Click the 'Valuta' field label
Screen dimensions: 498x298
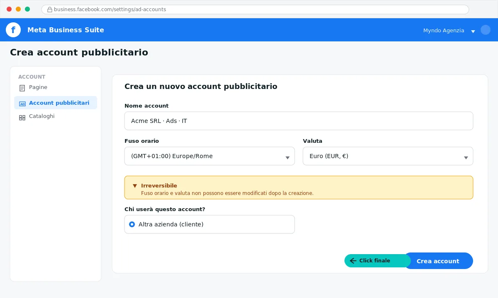point(312,141)
